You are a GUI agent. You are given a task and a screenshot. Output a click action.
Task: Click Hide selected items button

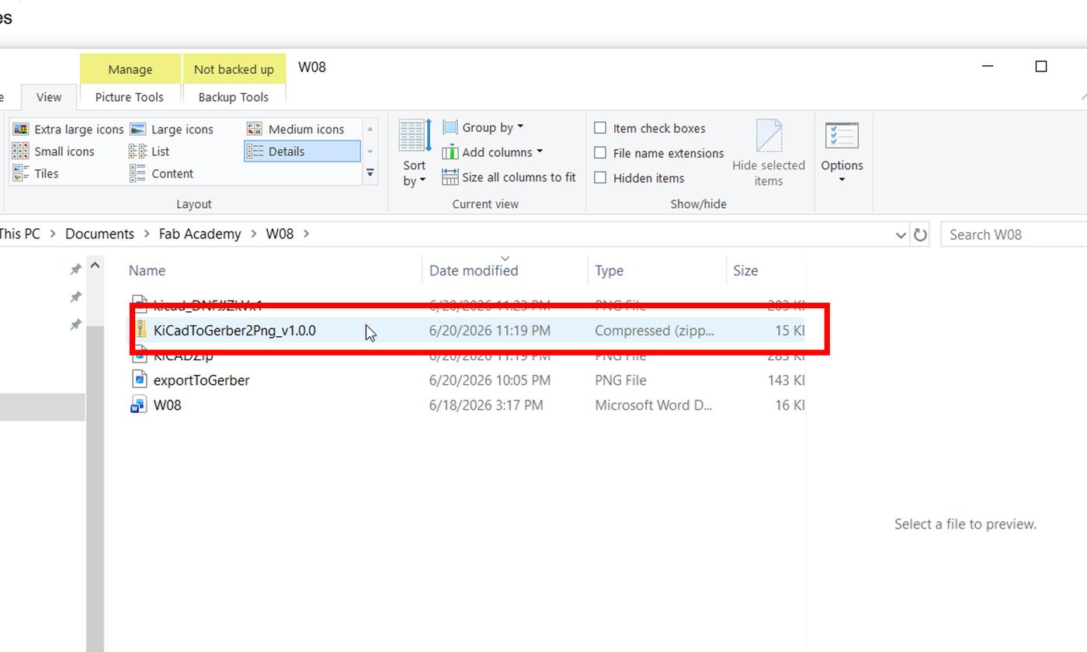click(x=768, y=153)
